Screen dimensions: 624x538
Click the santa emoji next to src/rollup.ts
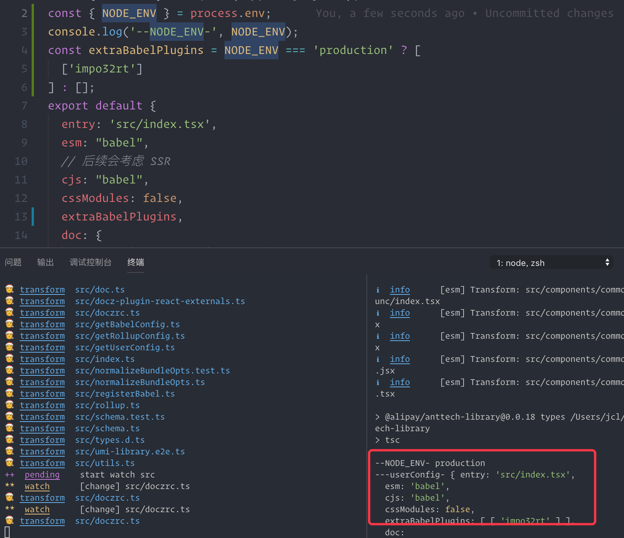[x=9, y=404]
